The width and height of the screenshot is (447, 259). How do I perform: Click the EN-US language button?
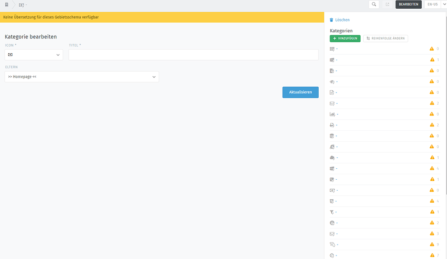[x=433, y=4]
